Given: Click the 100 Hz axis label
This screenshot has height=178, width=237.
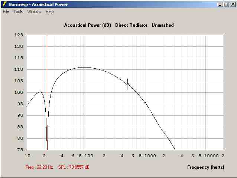Looking at the screenshot, I should pyautogui.click(x=88, y=156).
